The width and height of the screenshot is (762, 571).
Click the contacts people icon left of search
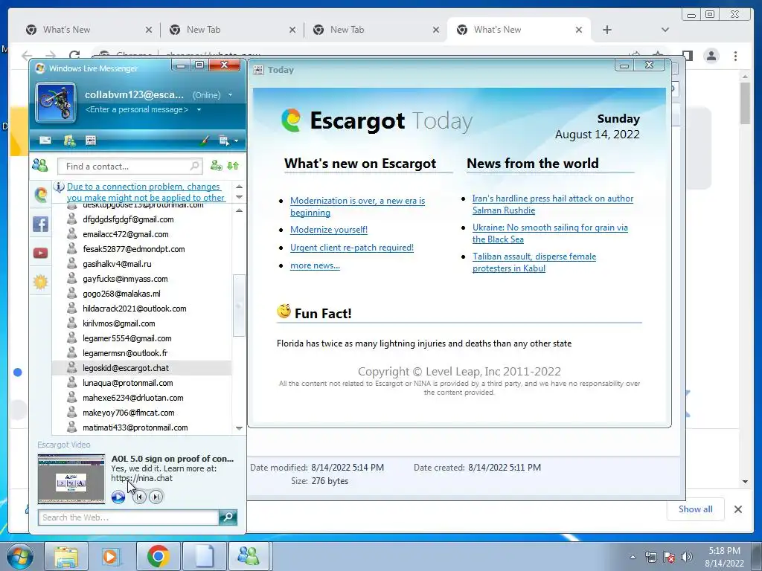[40, 166]
